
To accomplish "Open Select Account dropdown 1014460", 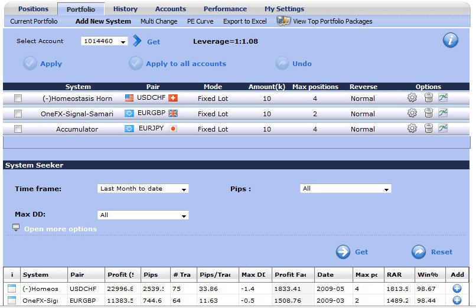I will (104, 41).
